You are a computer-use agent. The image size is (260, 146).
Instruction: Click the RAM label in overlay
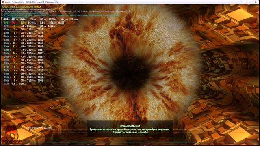[x=6, y=84]
